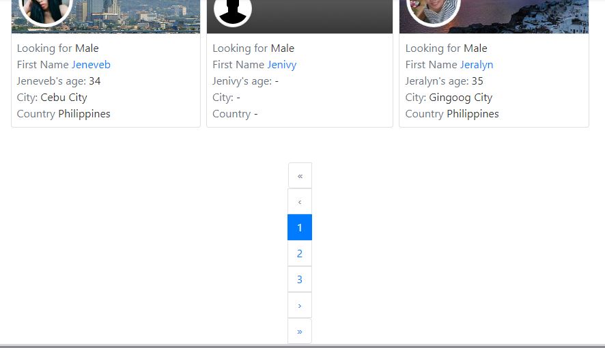The image size is (605, 348).
Task: Open pagination page 3
Action: point(300,279)
